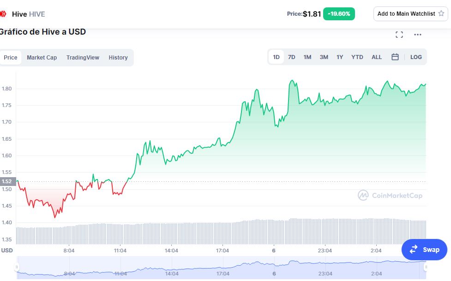The height and width of the screenshot is (281, 451).
Task: Select the ALL time range
Action: click(377, 57)
